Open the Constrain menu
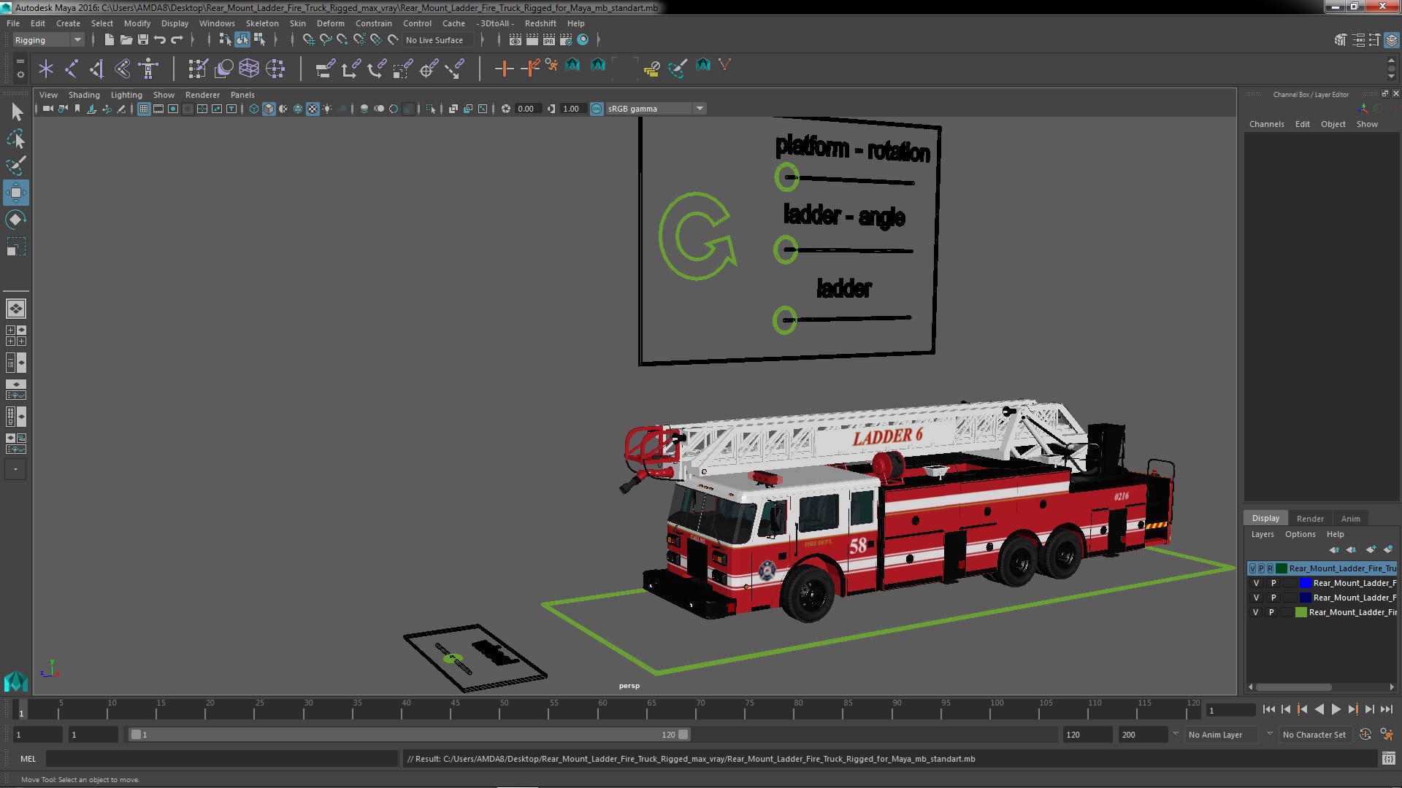The height and width of the screenshot is (788, 1402). (x=373, y=23)
